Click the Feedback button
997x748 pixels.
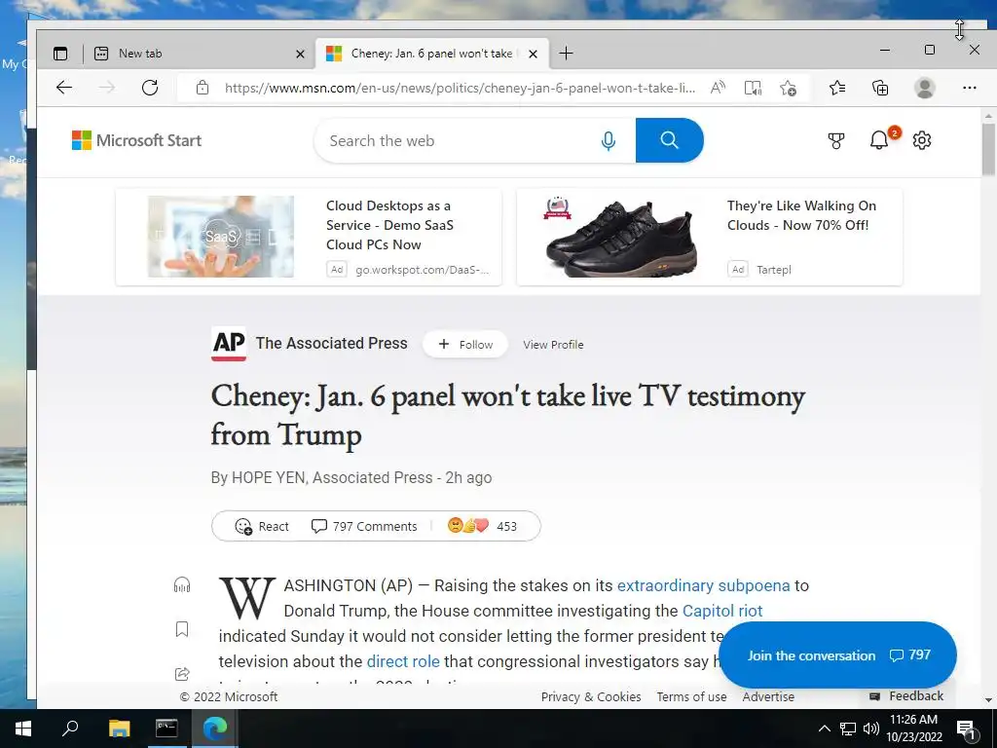[906, 695]
